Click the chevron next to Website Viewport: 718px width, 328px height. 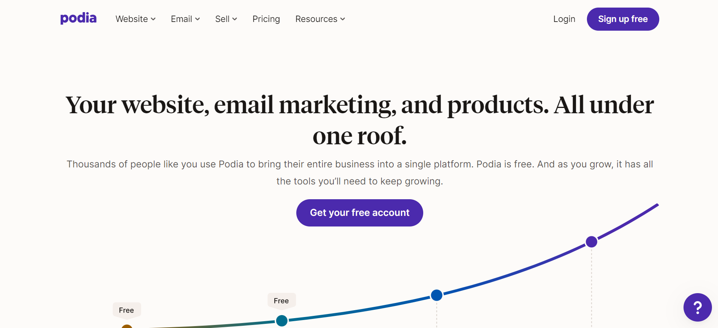[x=153, y=19]
